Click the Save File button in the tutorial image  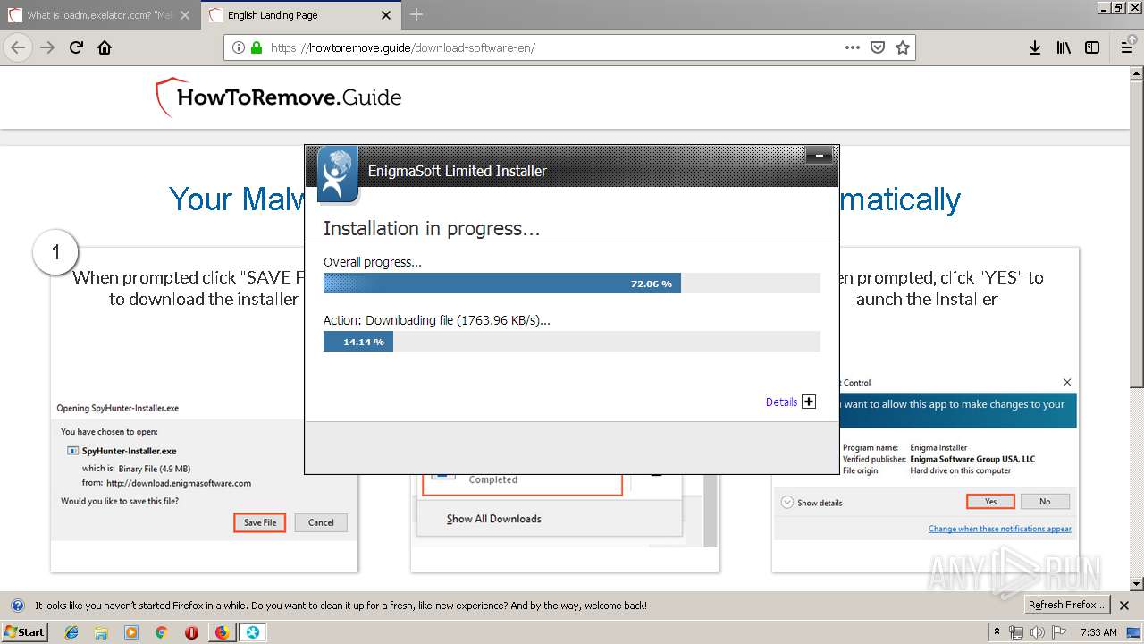click(x=260, y=522)
